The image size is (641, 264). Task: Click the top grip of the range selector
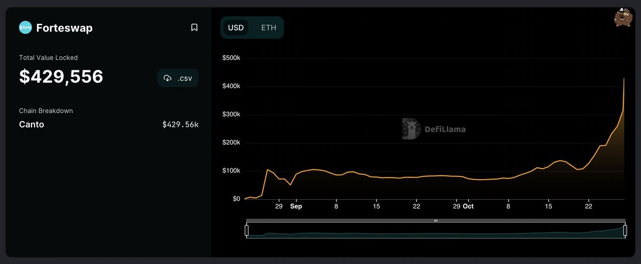pyautogui.click(x=436, y=220)
